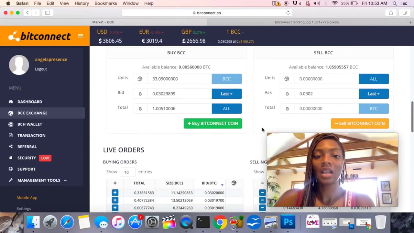Image resolution: width=414 pixels, height=233 pixels.
Task: Open Referral in sidebar
Action: [x=27, y=147]
